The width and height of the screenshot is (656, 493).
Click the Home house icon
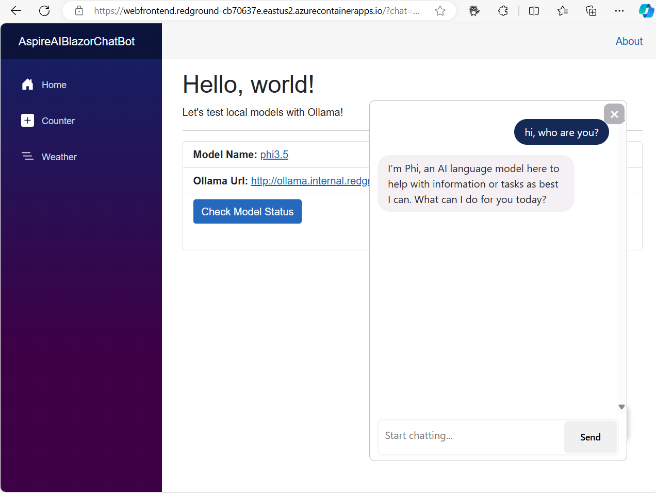coord(27,84)
